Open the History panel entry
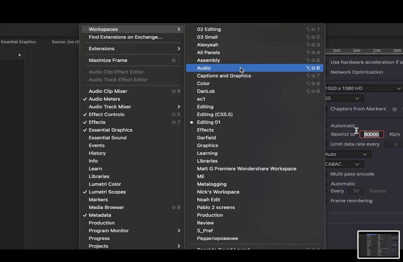 [x=132, y=153]
